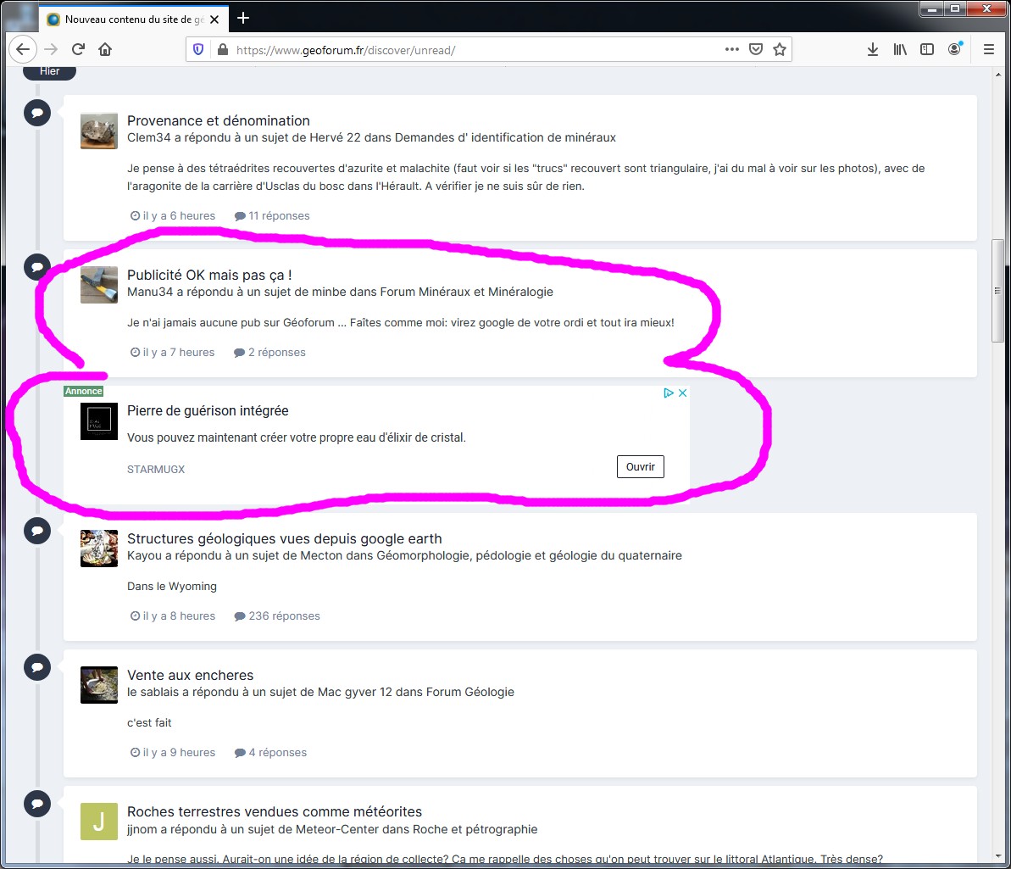
Task: Click the 11 réponses count
Action: click(272, 216)
